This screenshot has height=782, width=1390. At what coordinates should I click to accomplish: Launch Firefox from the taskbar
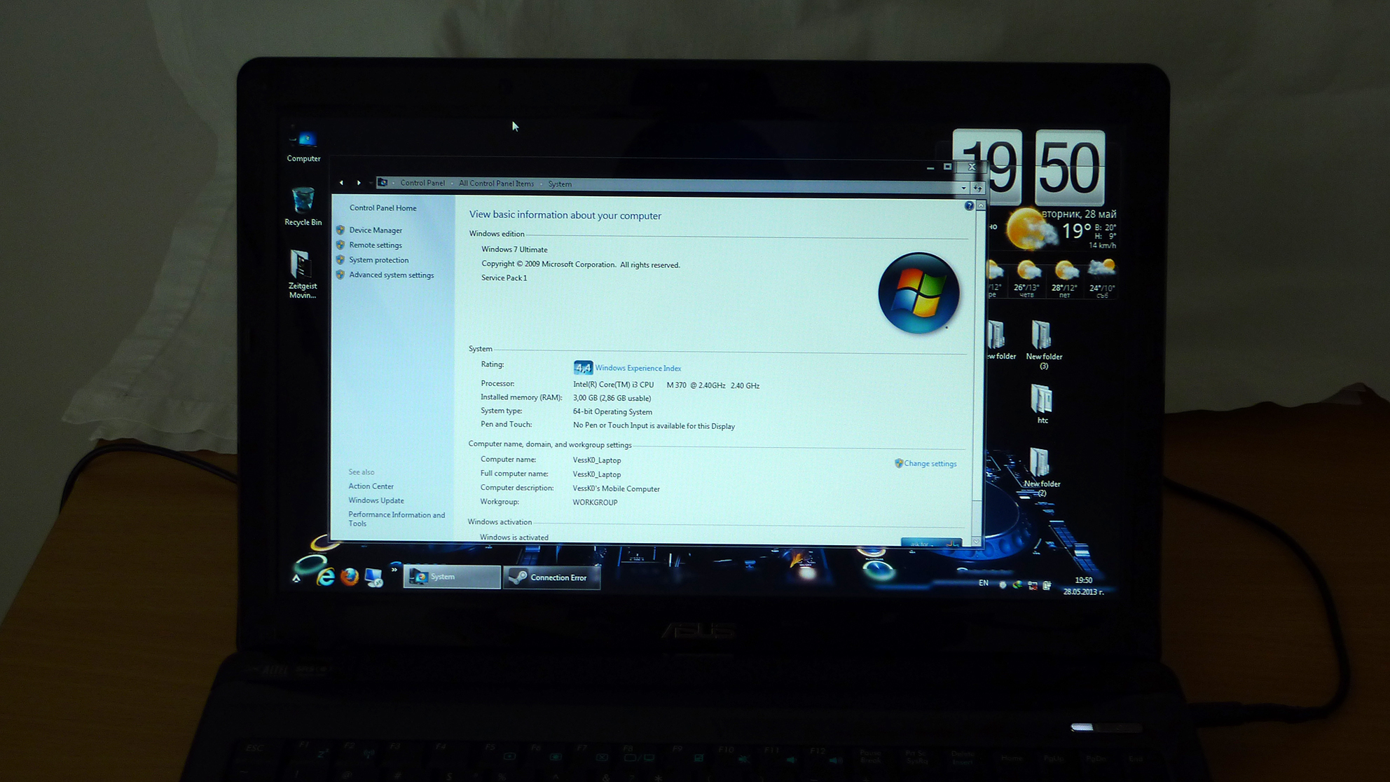tap(350, 577)
